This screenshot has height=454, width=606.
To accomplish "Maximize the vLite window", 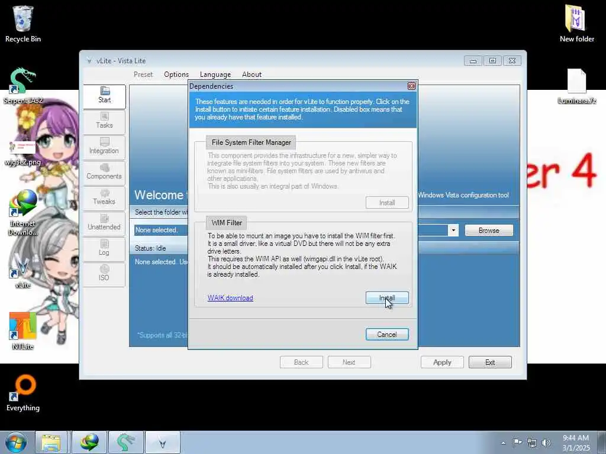I will click(x=492, y=61).
